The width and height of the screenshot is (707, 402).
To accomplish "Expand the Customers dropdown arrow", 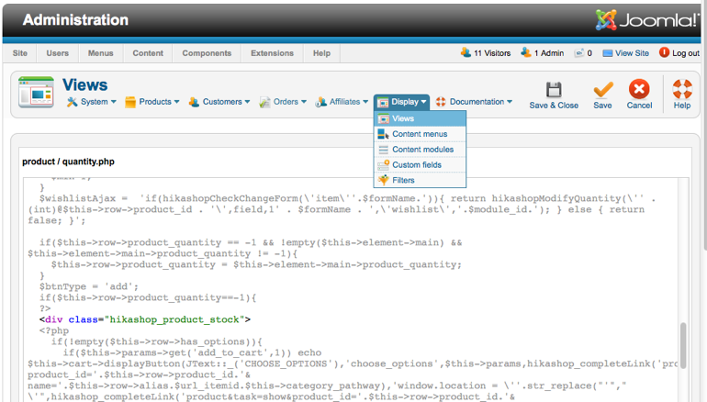I will tap(247, 102).
